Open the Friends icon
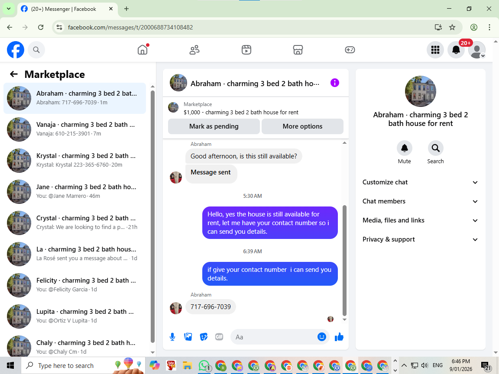Image resolution: width=499 pixels, height=374 pixels. click(x=194, y=50)
